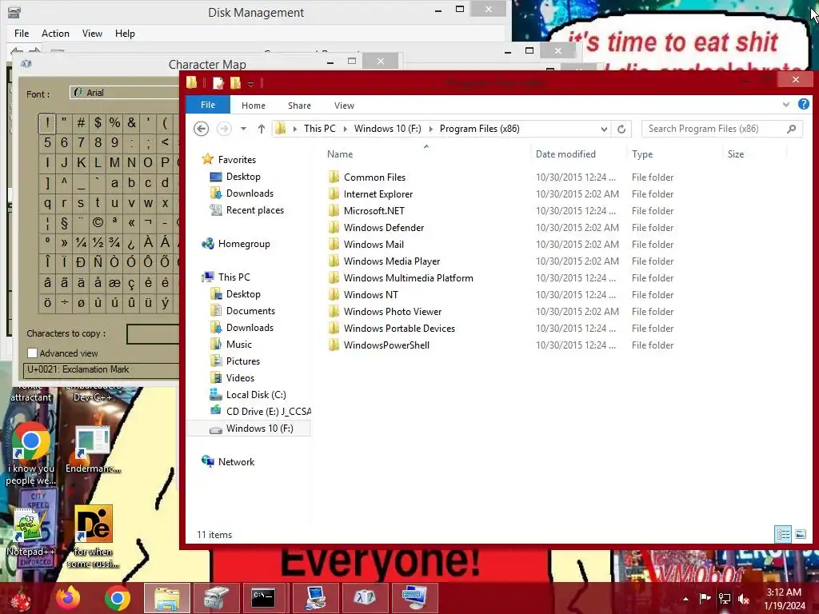Select the ½ character in Character Map
819x614 pixels.
pos(98,242)
